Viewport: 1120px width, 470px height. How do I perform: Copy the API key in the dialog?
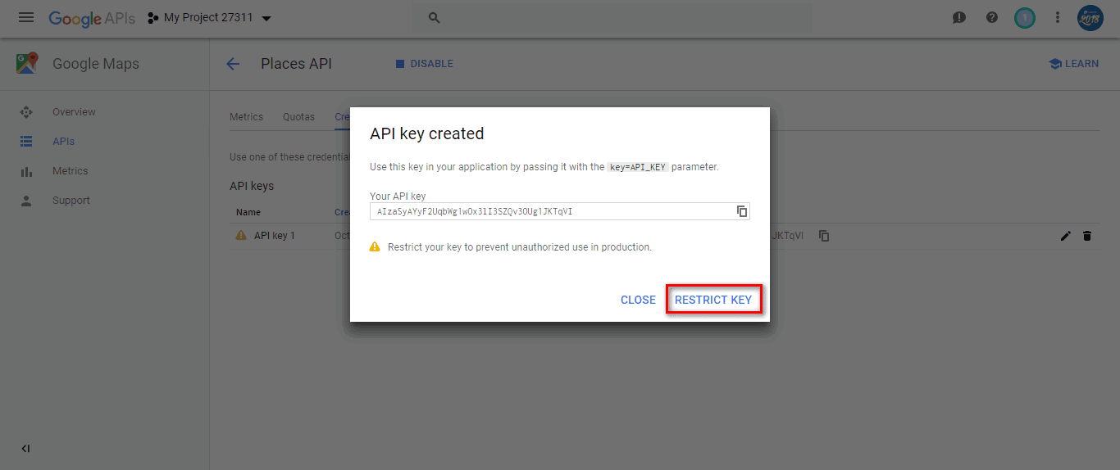point(741,211)
